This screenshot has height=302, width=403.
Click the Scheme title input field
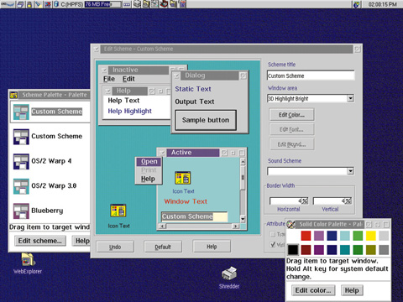click(x=311, y=75)
